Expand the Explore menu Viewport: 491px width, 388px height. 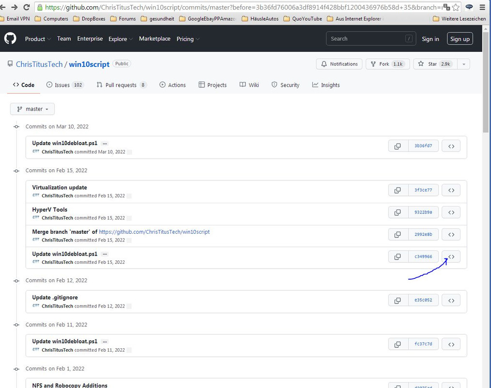121,39
